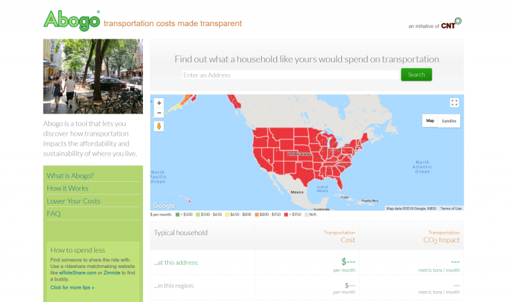Click the Google logo on map
The height and width of the screenshot is (302, 513).
(164, 206)
